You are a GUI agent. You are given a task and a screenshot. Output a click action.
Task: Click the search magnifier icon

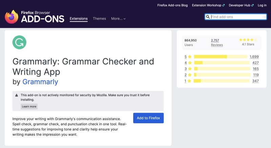[x=208, y=17]
